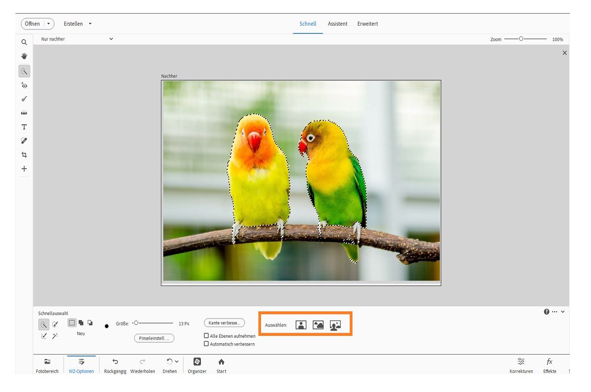Viewport: 591px width, 392px height.
Task: Switch to the Erweitert tab
Action: (367, 24)
